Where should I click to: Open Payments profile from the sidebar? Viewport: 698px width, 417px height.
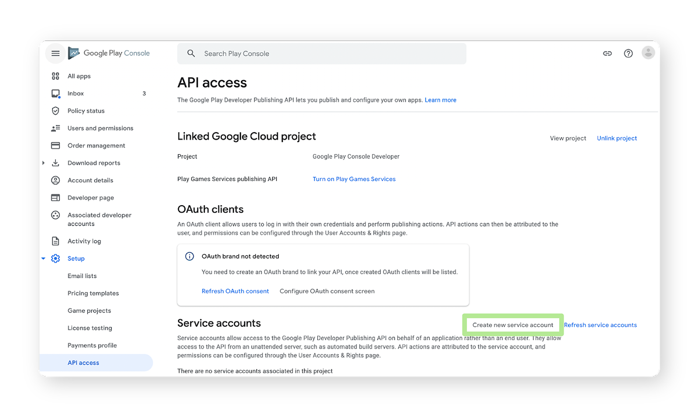point(92,345)
